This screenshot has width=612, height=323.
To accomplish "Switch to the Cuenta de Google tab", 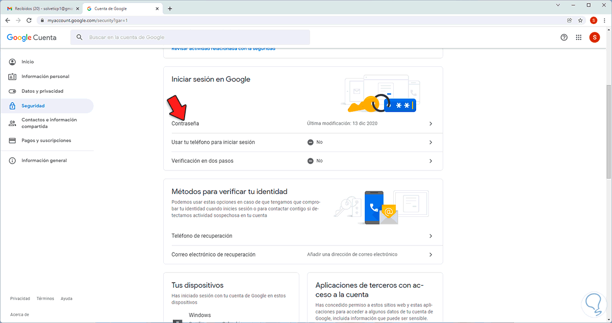I will coord(123,9).
